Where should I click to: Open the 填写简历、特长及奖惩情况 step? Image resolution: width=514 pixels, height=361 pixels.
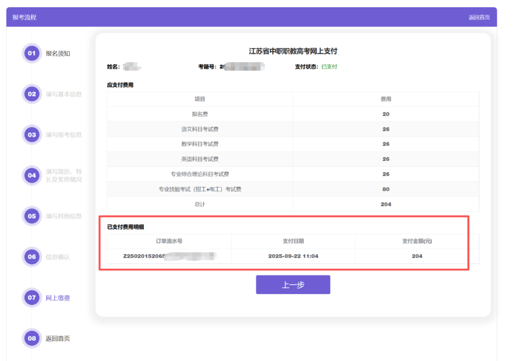coord(64,176)
